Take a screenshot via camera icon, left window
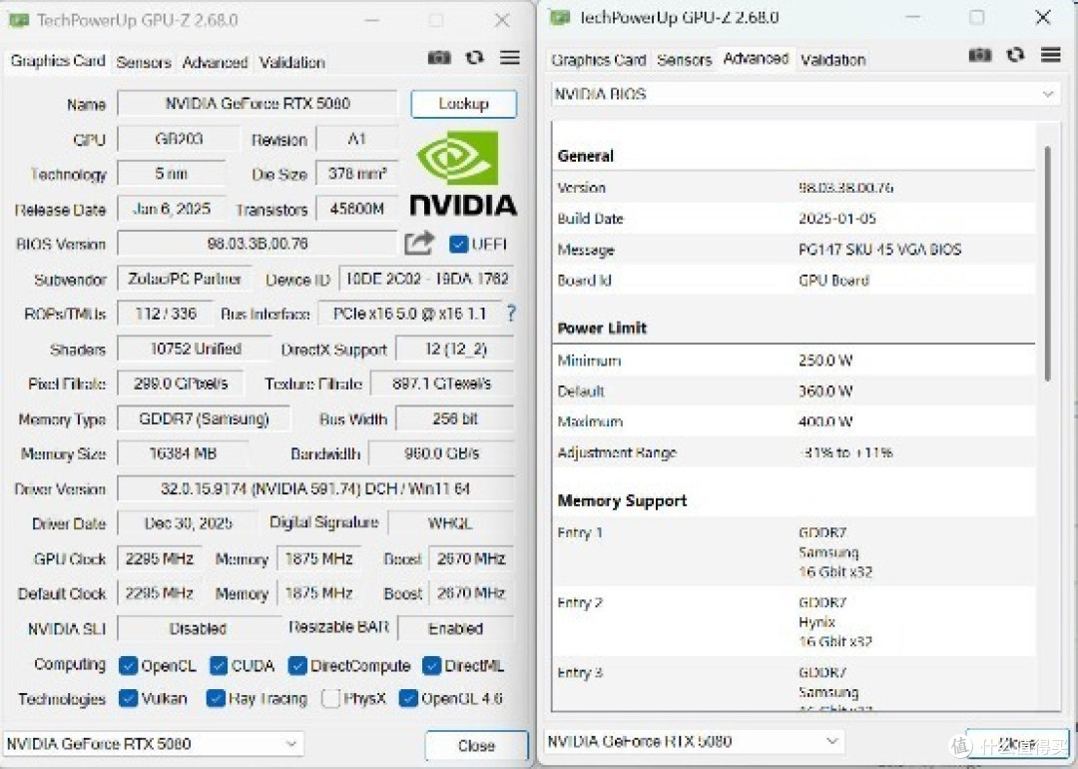 [439, 58]
